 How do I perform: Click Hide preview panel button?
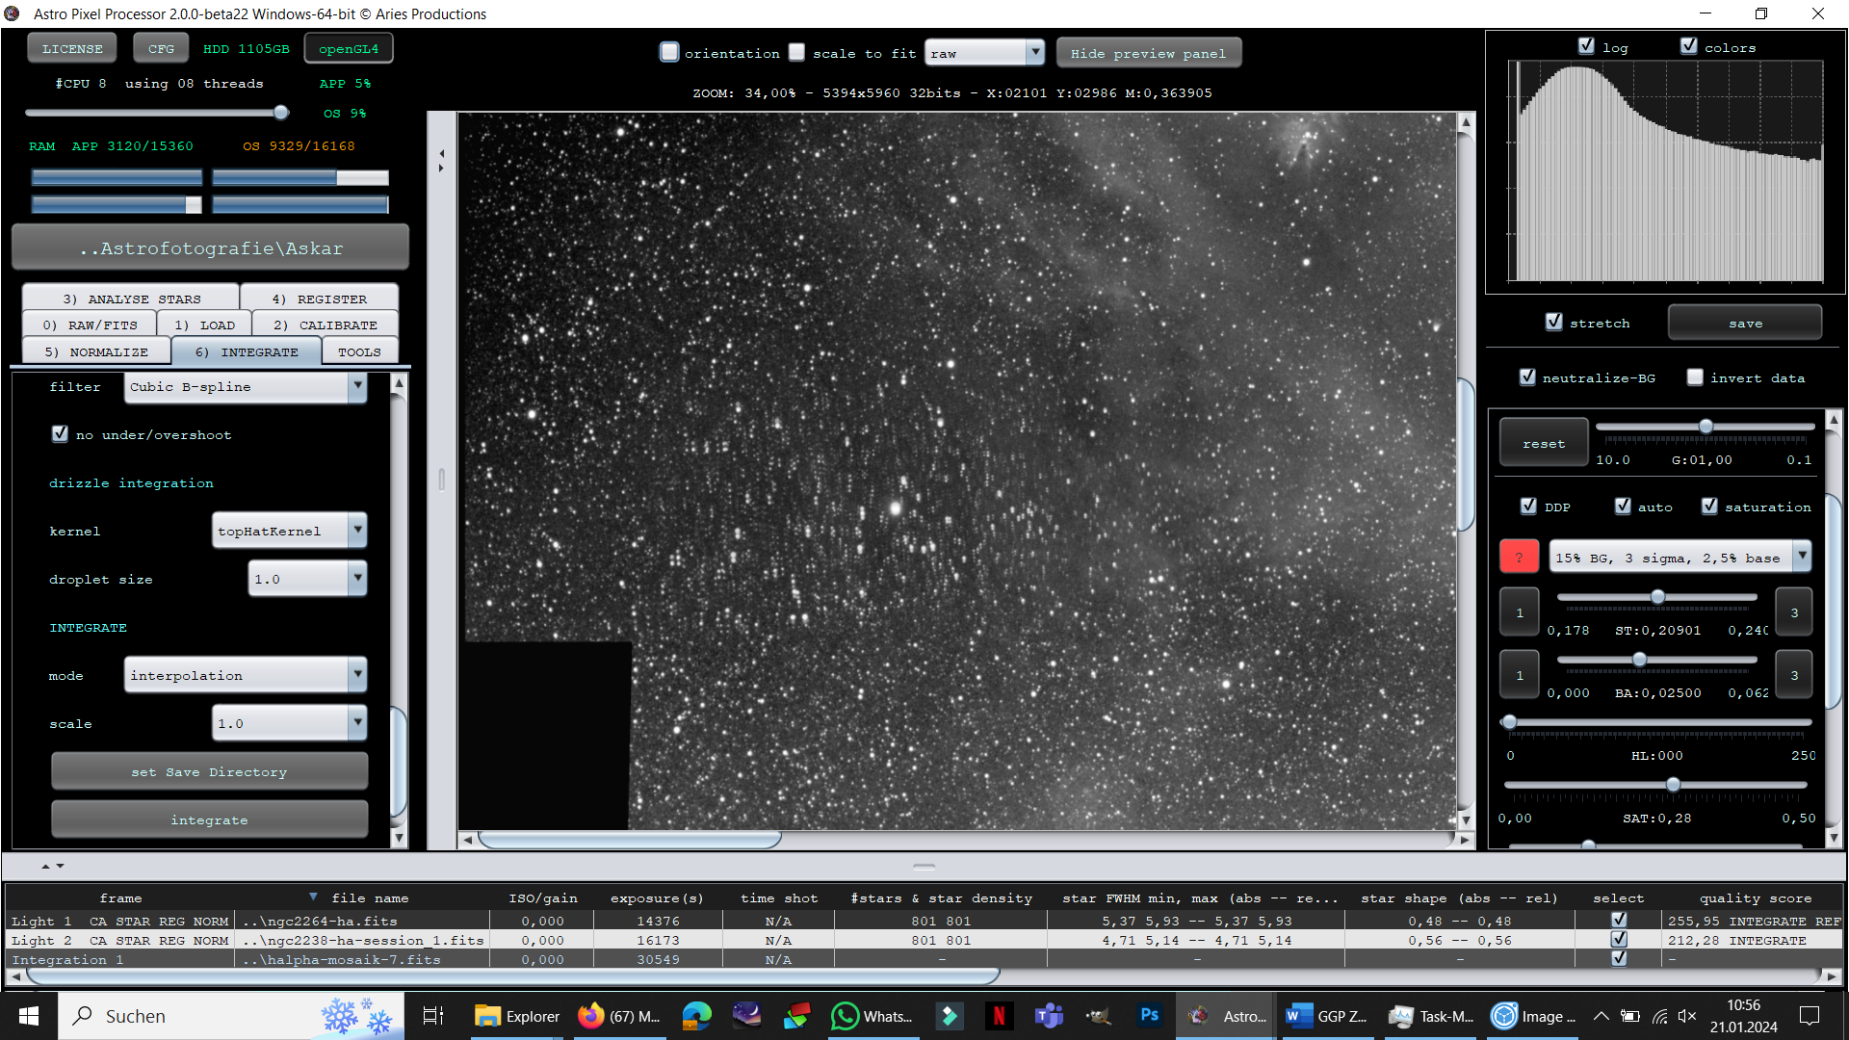1148,53
